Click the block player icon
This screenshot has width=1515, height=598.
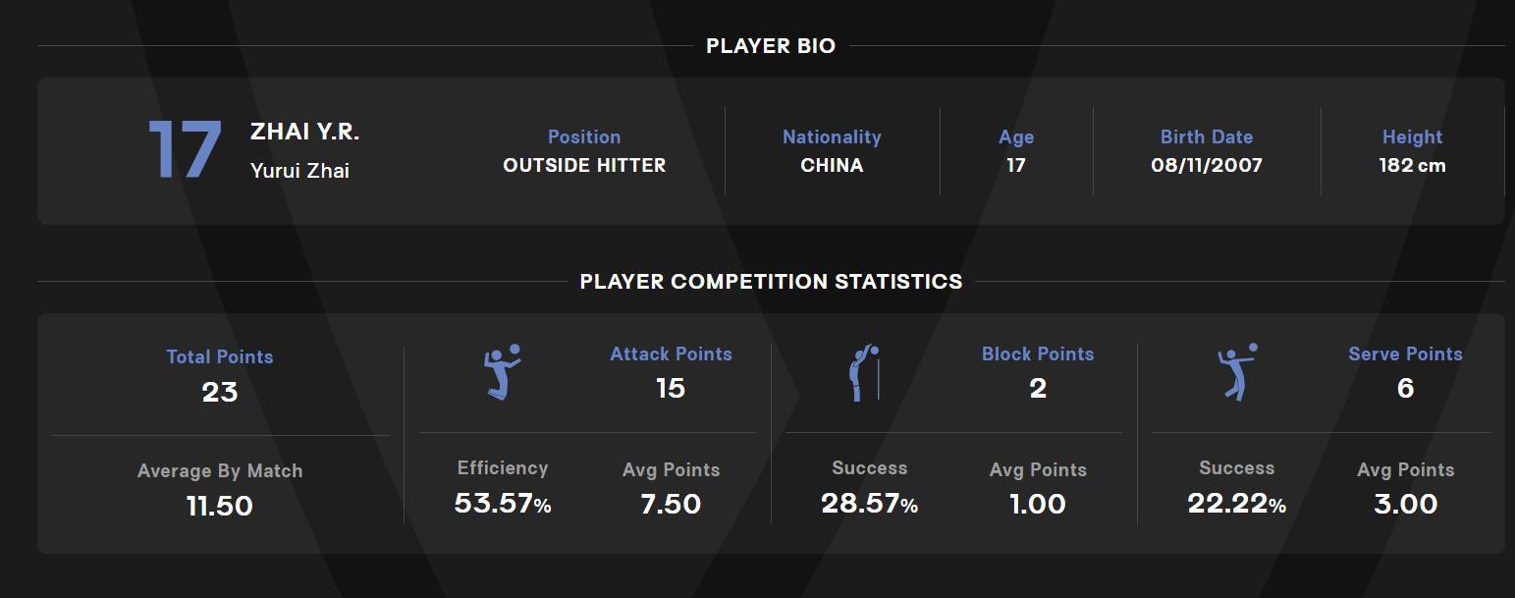(x=865, y=372)
